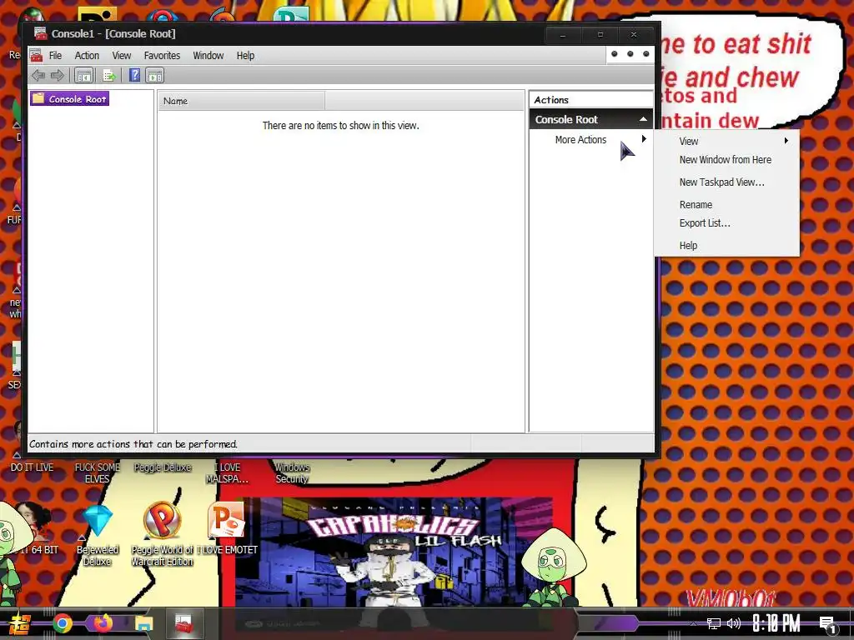Expand the View submenu in the context menu

pos(726,141)
